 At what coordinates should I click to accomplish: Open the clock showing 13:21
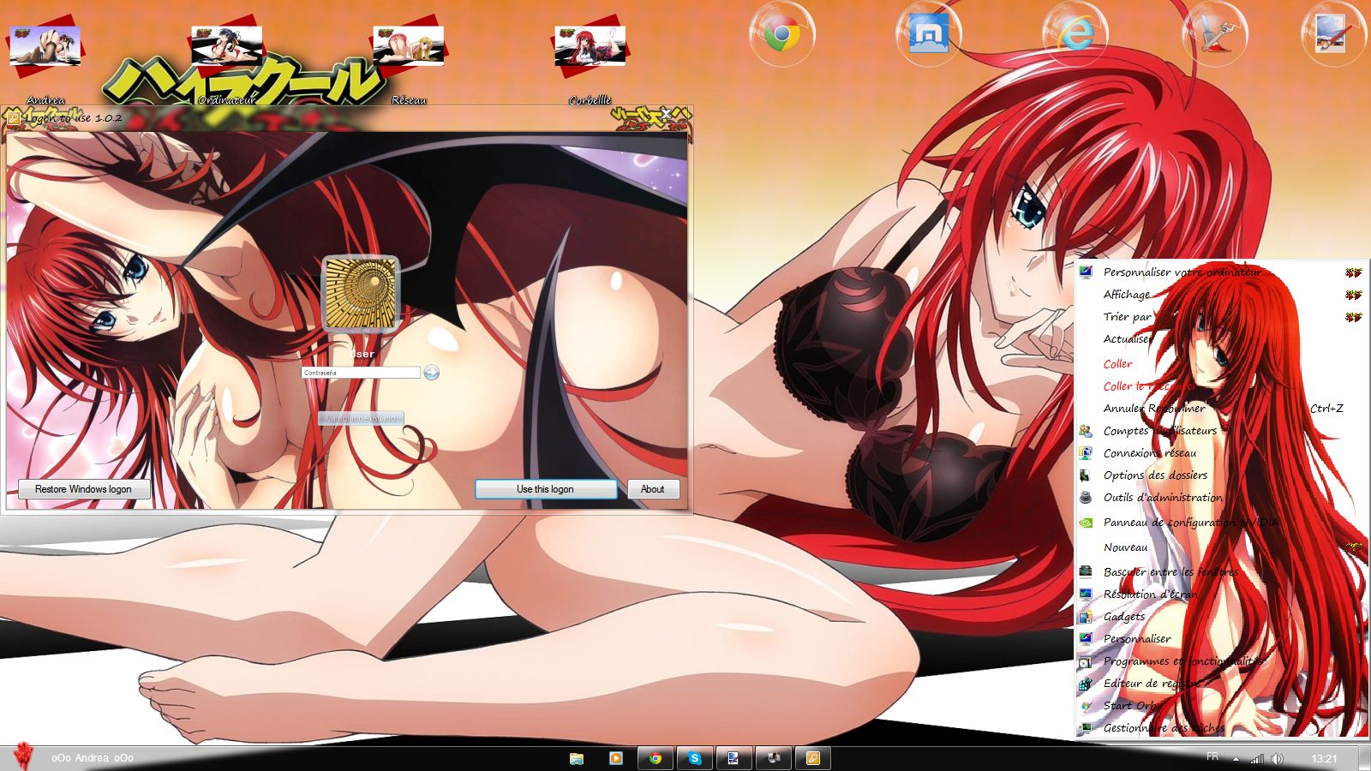[x=1324, y=758]
